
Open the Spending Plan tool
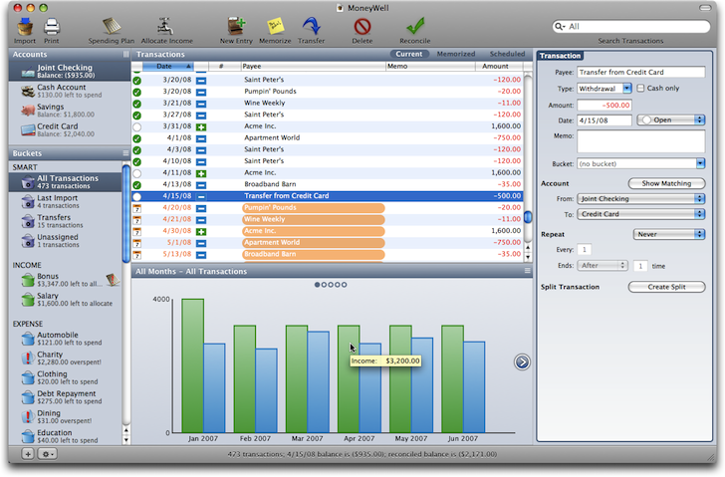pyautogui.click(x=112, y=27)
